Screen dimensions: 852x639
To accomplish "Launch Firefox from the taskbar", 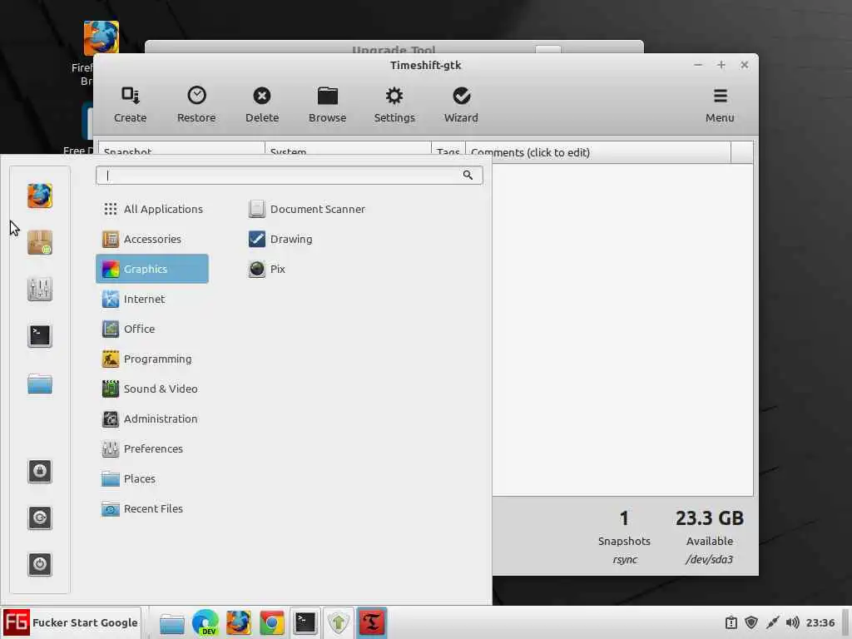I will [239, 622].
